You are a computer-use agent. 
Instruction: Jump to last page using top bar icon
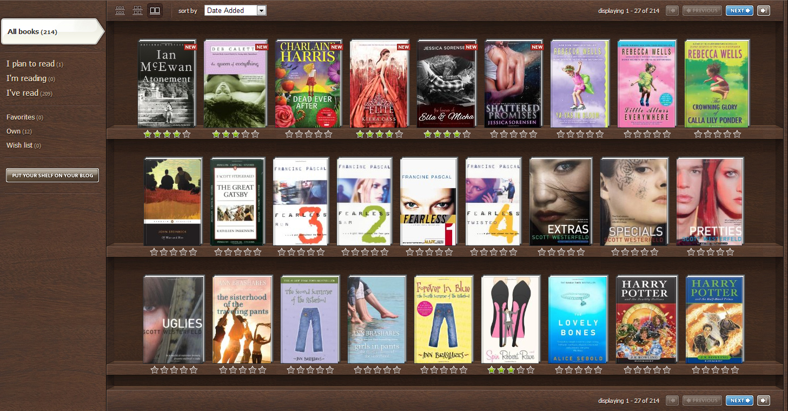coord(764,10)
